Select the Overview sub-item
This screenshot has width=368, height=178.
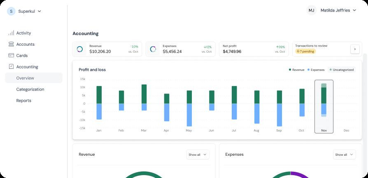[34, 78]
